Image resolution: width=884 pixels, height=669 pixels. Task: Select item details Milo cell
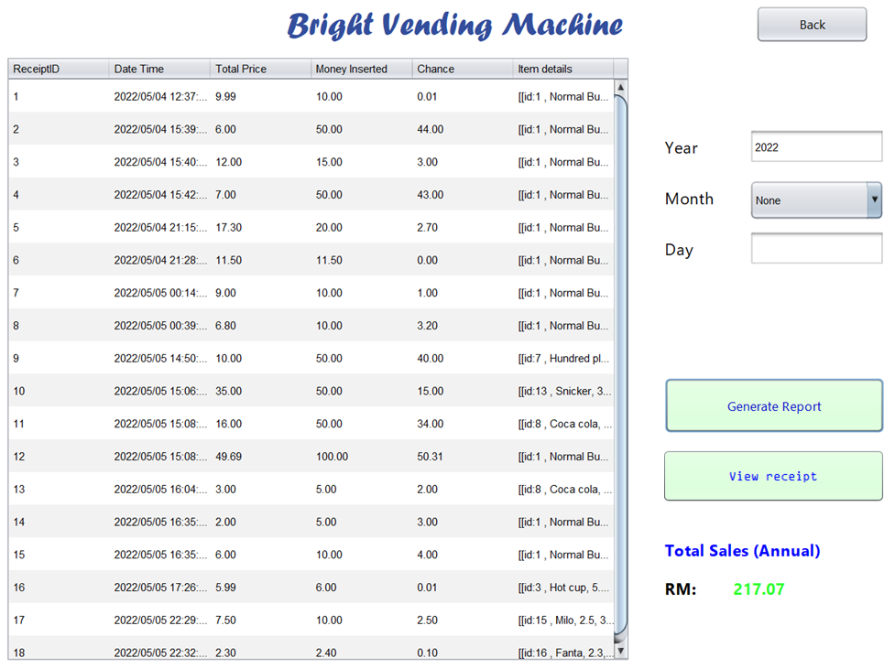click(563, 620)
